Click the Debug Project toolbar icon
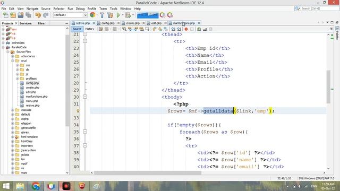The width and height of the screenshot is (340, 191). 128,15
